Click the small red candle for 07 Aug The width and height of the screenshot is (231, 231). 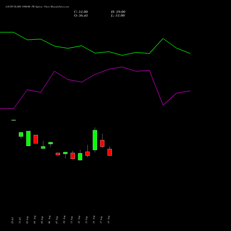point(58,154)
